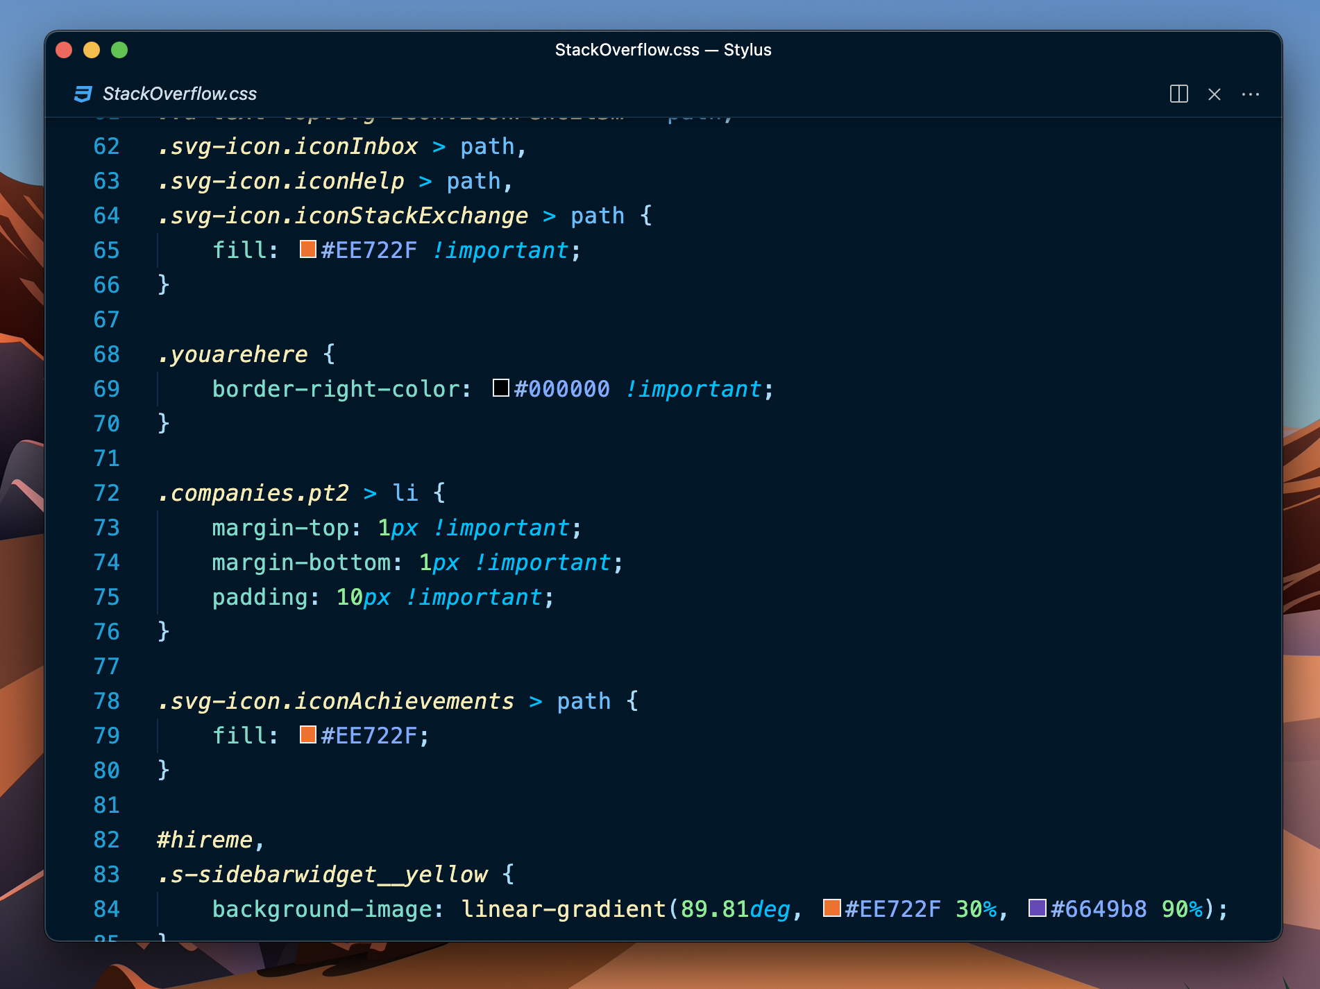
Task: Click line number 62 in gutter
Action: 107,146
